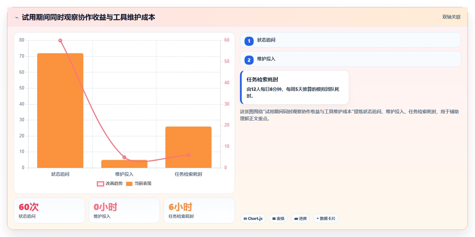Click the orange 当前表现 legend swatch
Screen dimensions: 475x237
click(129, 184)
